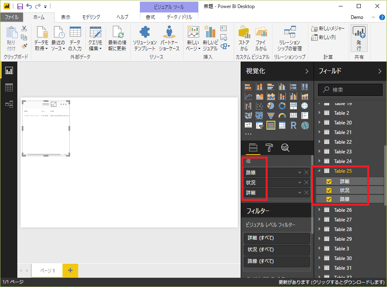The height and width of the screenshot is (287, 387).
Task: Switch to the ヘルプ ribbon tab
Action: tap(123, 17)
